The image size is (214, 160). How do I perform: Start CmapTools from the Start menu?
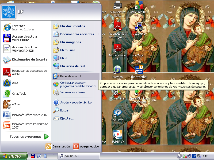[19, 94]
